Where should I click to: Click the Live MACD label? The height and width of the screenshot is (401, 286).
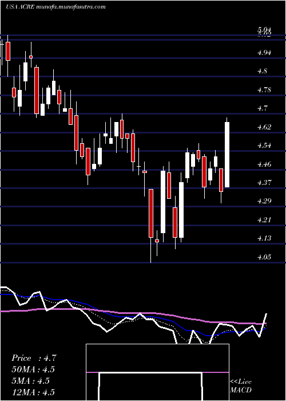241,386
